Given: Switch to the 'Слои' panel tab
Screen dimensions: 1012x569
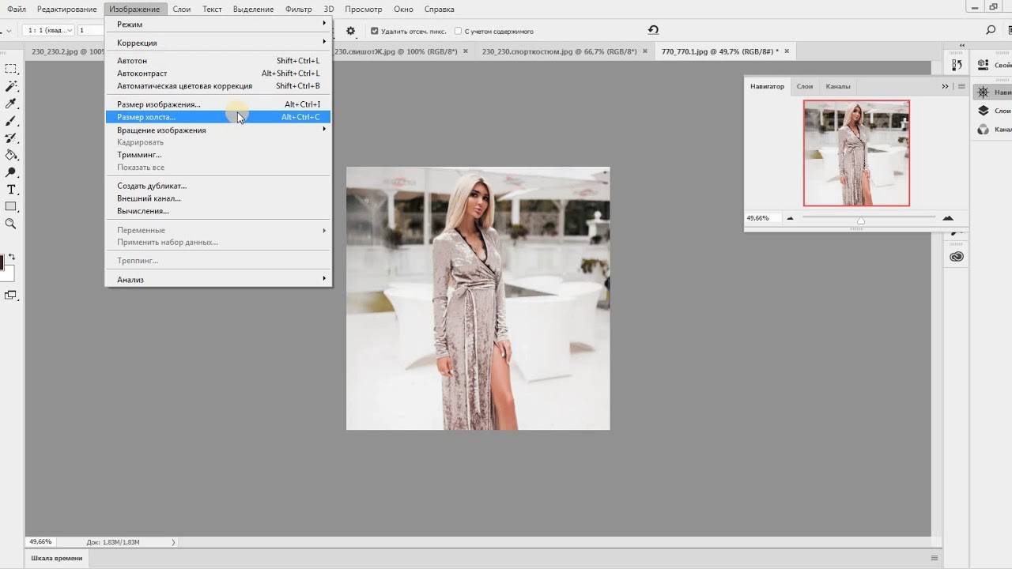Looking at the screenshot, I should click(x=804, y=86).
